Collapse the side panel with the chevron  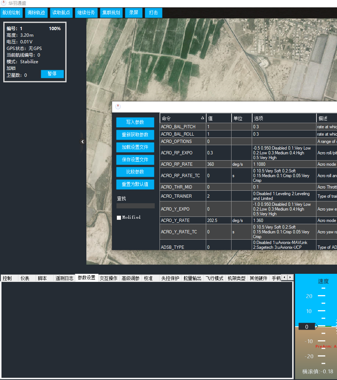pos(83,141)
